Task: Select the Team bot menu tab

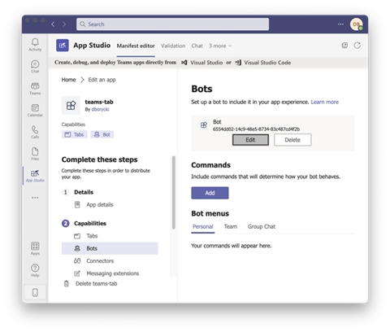Action: [x=231, y=227]
